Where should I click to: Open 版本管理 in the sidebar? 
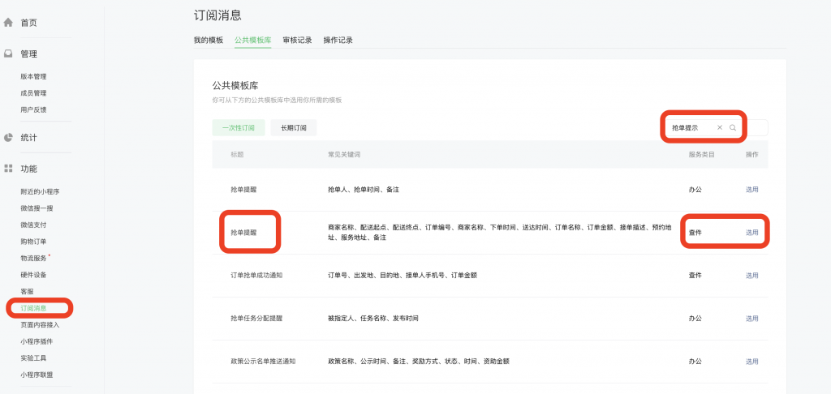pos(33,76)
